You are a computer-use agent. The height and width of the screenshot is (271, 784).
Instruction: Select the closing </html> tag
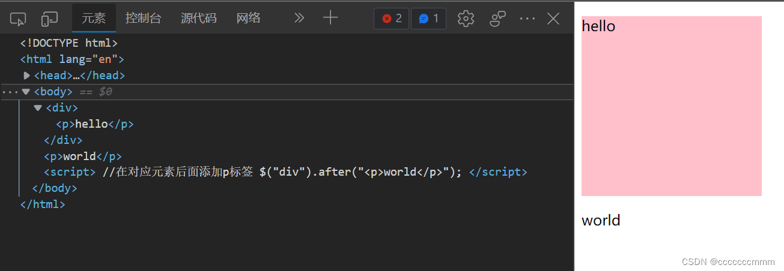point(43,204)
